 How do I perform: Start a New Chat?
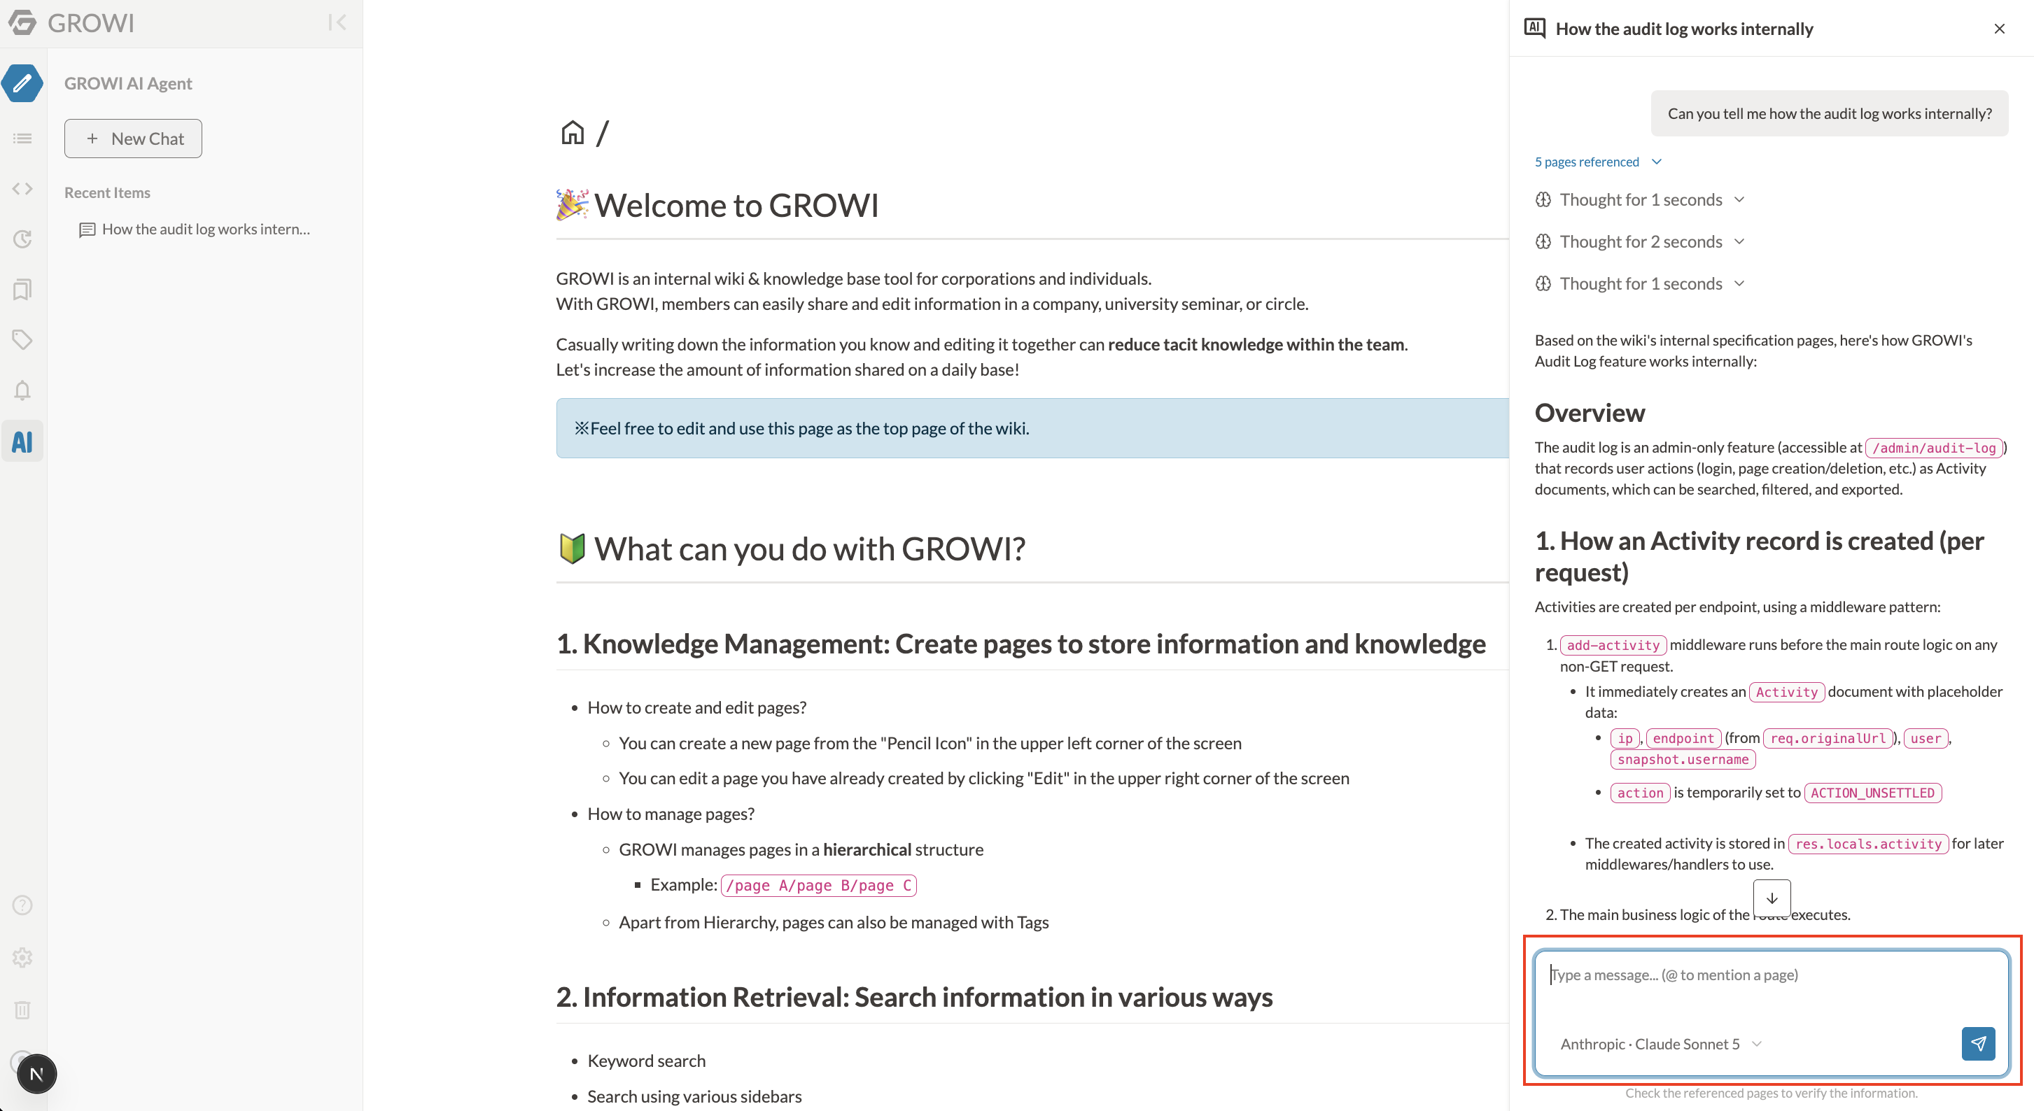point(134,138)
